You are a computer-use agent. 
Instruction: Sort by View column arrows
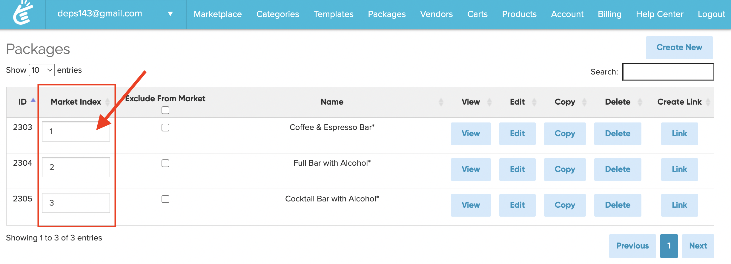[x=489, y=102]
